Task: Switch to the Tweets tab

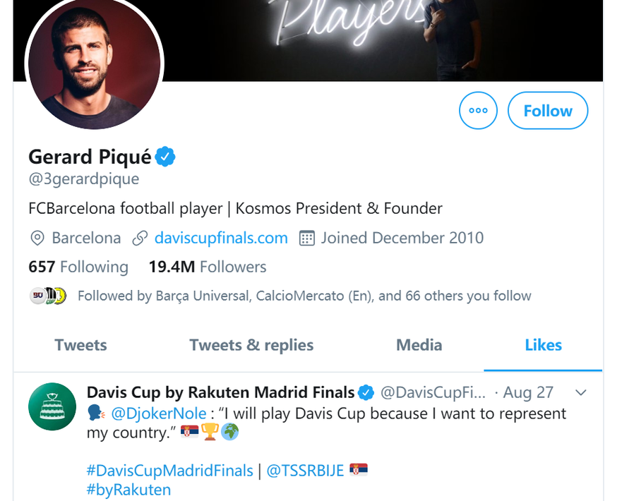Action: click(x=81, y=345)
